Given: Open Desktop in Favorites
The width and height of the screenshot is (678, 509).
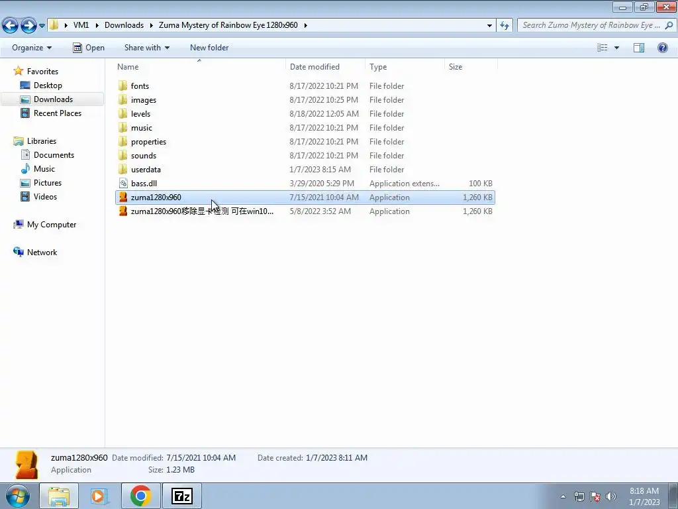Looking at the screenshot, I should click(48, 85).
